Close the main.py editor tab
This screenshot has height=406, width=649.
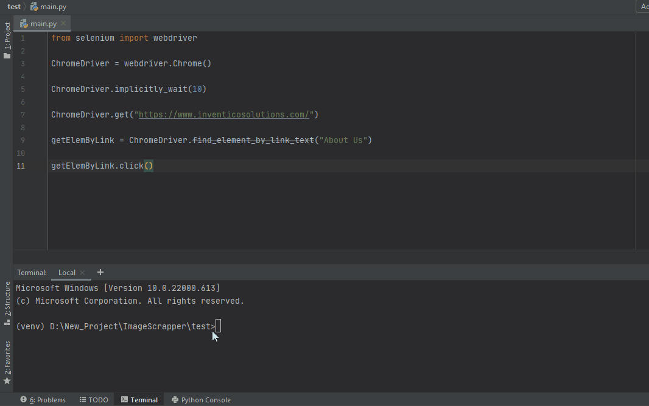(x=63, y=23)
